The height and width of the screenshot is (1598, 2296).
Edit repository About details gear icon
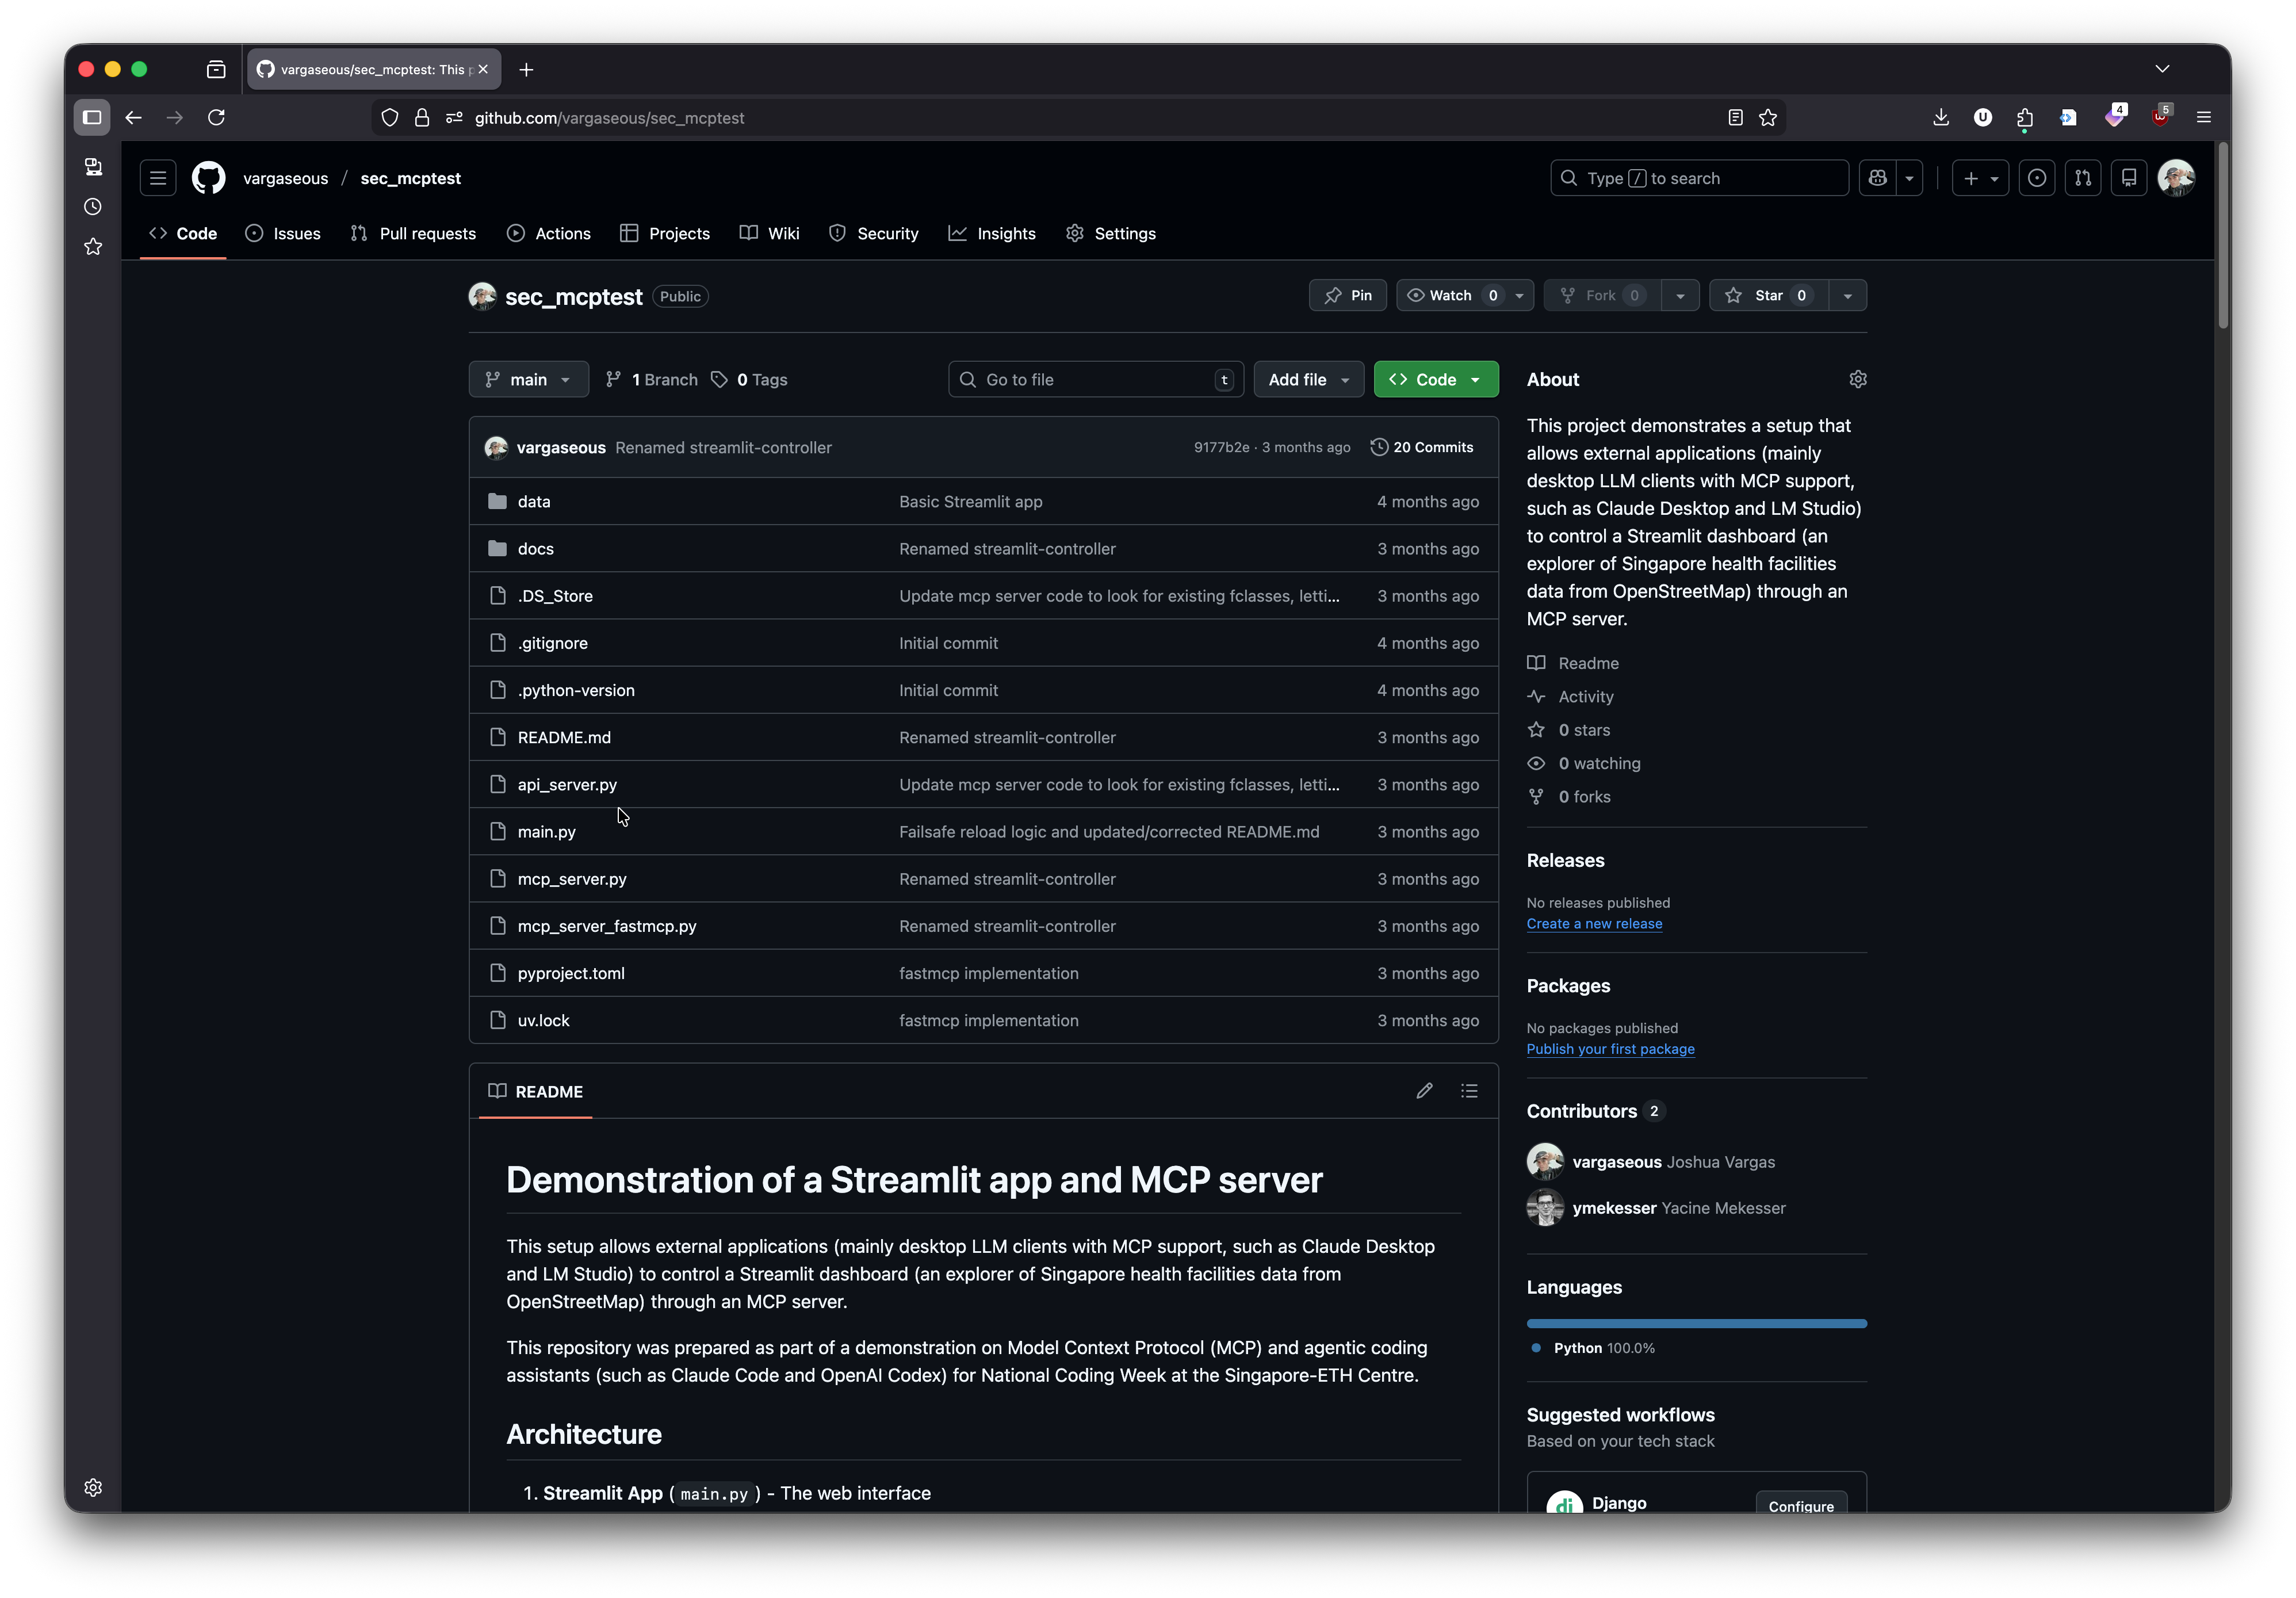1857,379
